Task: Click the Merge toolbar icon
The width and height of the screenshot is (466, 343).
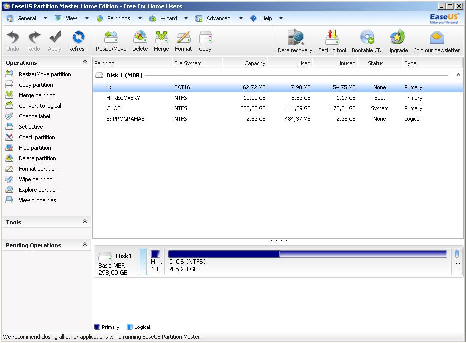Action: (x=161, y=41)
